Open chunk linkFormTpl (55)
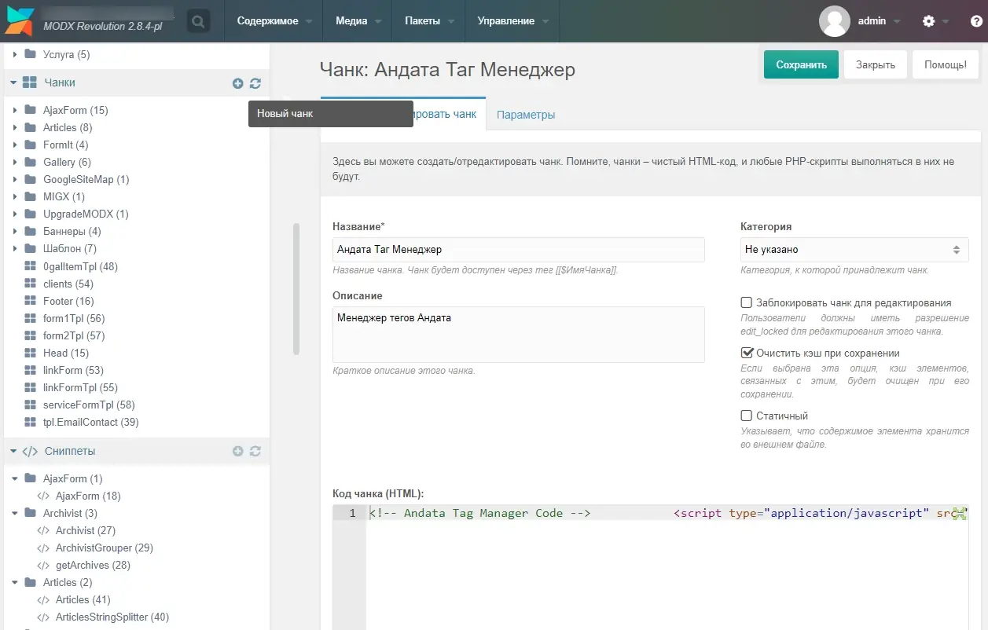 coord(80,387)
